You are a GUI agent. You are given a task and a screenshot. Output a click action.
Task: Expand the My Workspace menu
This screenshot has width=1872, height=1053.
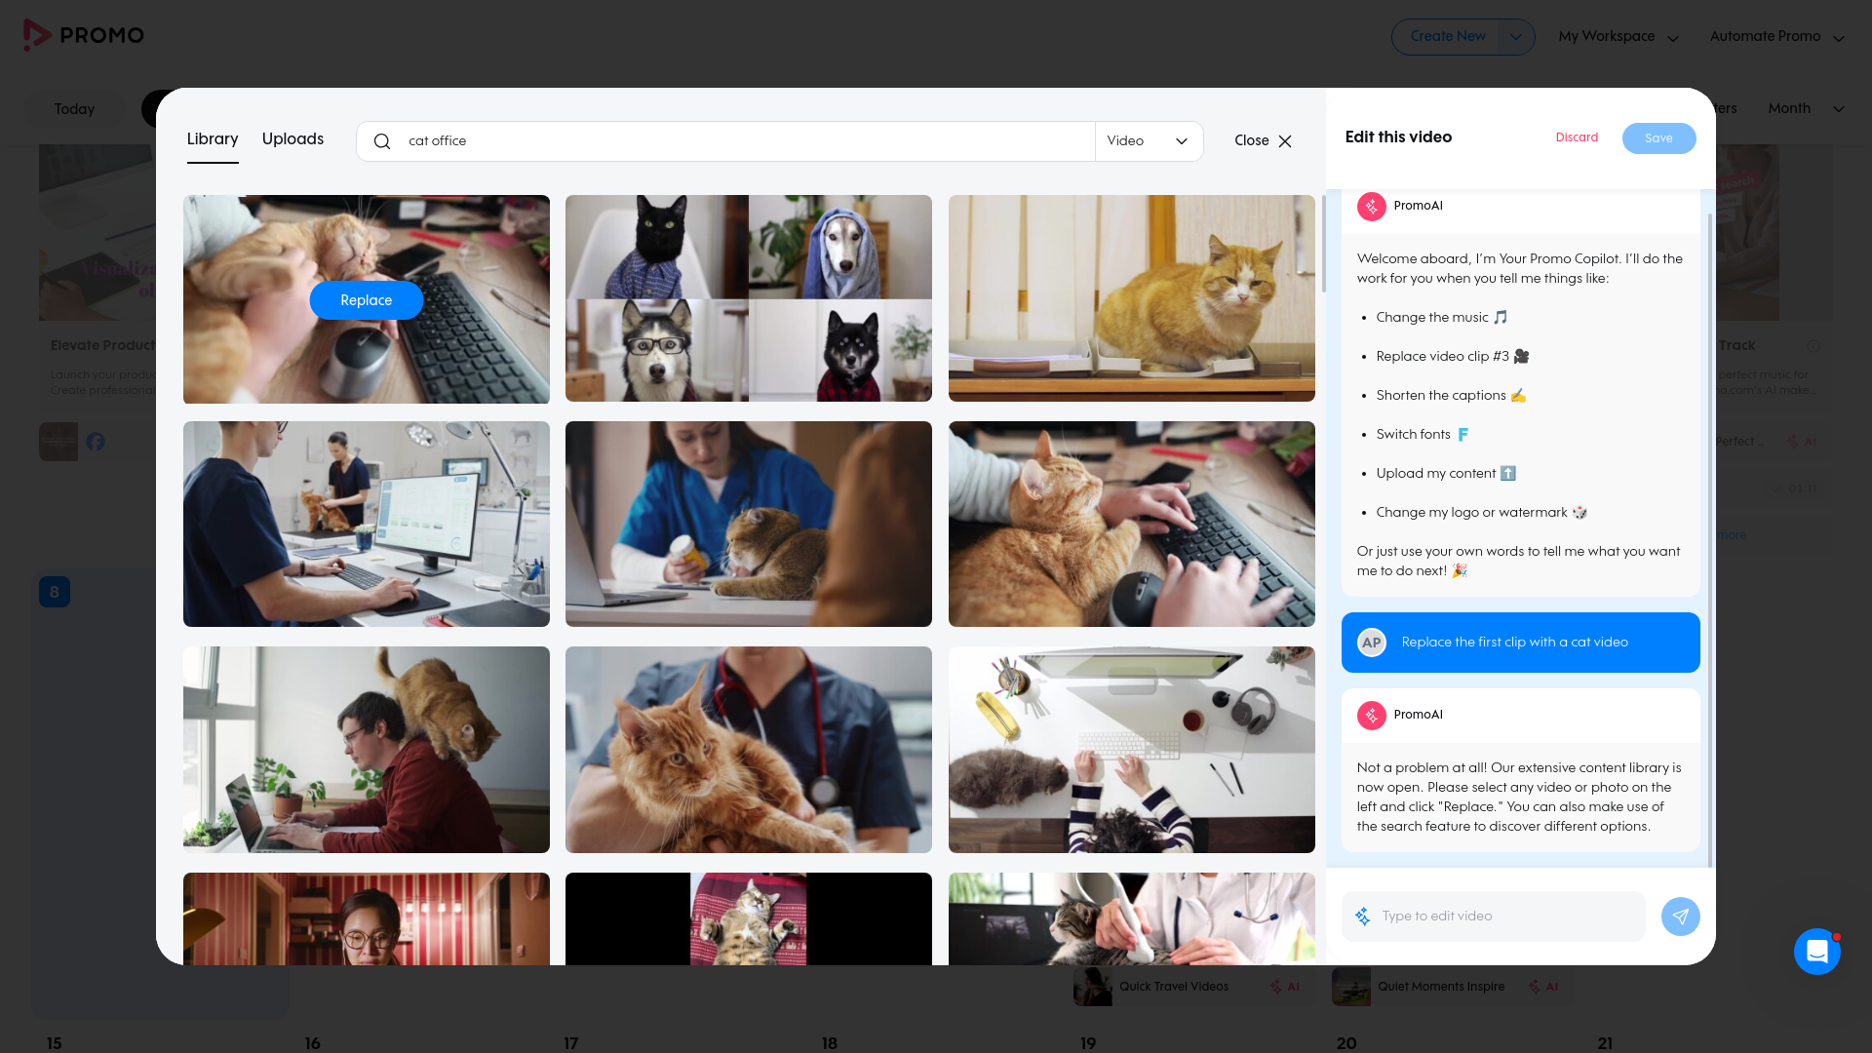1618,37
